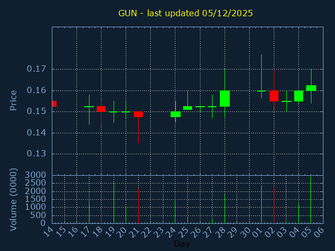Select the red candlestick on day 02

274,96
